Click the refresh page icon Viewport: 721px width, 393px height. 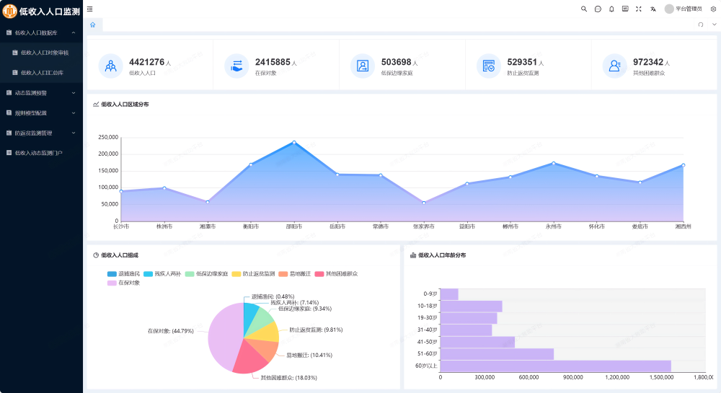(x=701, y=25)
